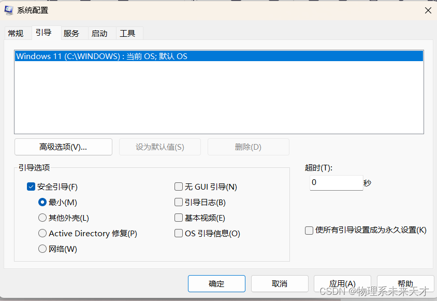
Task: Open the 工具 tab
Action: (x=128, y=33)
